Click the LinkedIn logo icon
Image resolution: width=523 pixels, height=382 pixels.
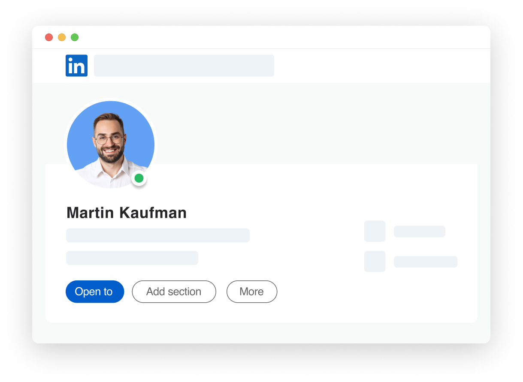[x=76, y=66]
